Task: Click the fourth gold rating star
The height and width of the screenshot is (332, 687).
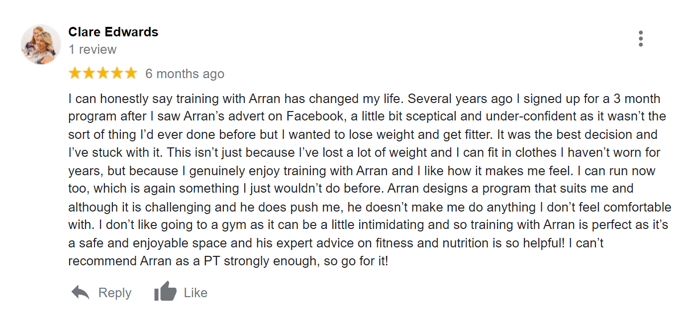Action: coord(117,74)
